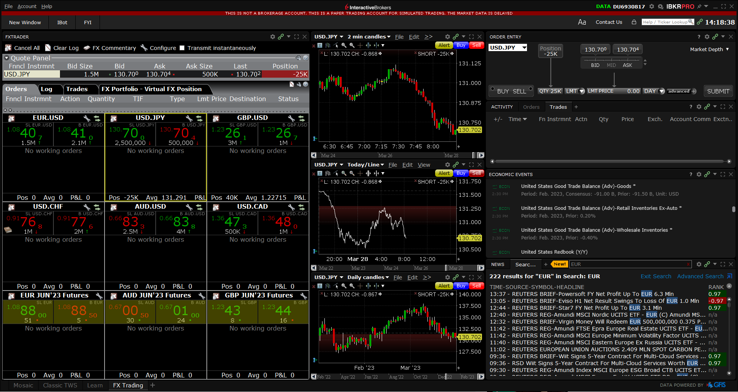Click the blue Buy button on the Today/Line chart
The image size is (738, 392).
coord(461,173)
